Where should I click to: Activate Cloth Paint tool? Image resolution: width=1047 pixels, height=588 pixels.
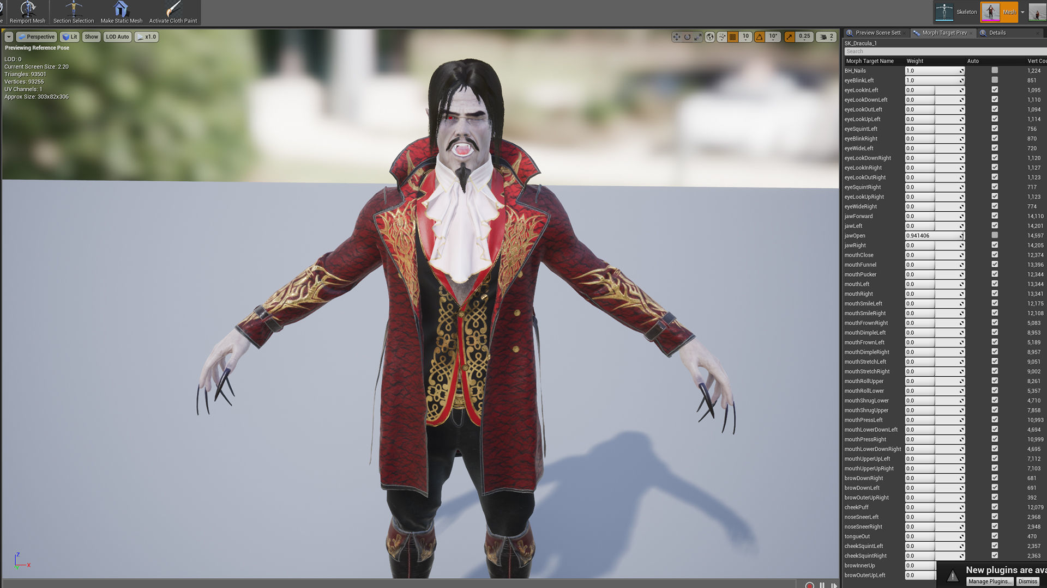[173, 12]
